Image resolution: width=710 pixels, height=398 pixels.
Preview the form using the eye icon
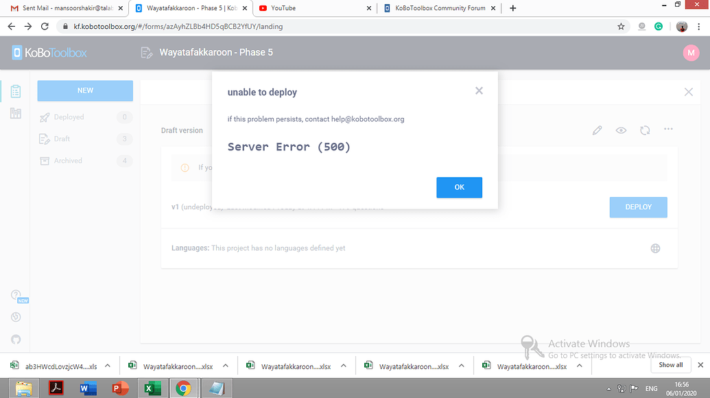(x=621, y=130)
